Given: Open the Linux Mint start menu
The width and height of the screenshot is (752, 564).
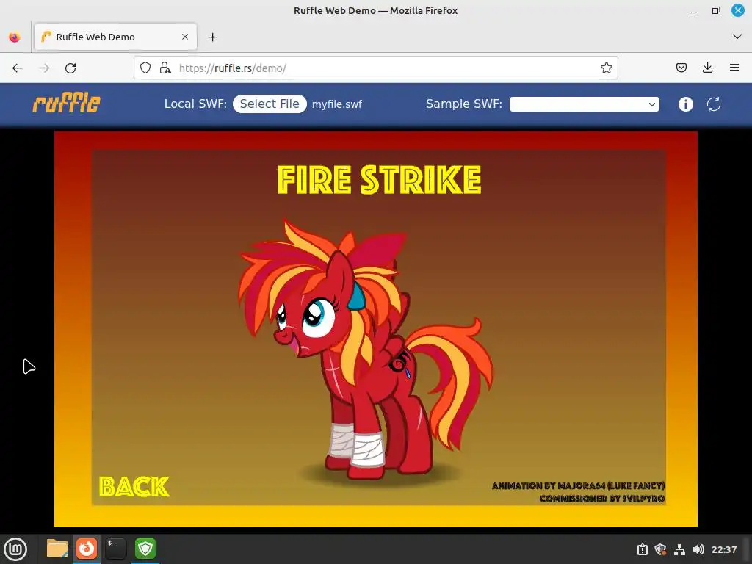Looking at the screenshot, I should [x=16, y=549].
